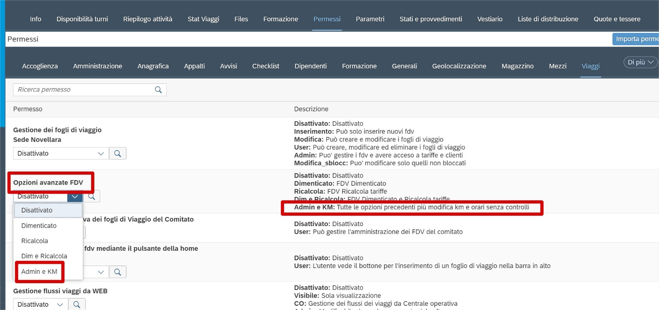Choose Dimenticato from the dropdown list
This screenshot has width=659, height=310.
39,226
